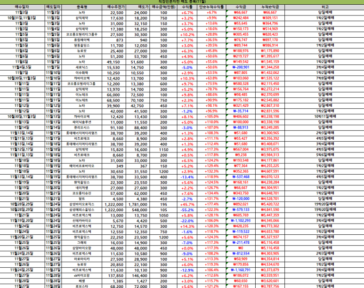
Task: Select the 이수화학 stock name cell
Action: pyautogui.click(x=82, y=73)
